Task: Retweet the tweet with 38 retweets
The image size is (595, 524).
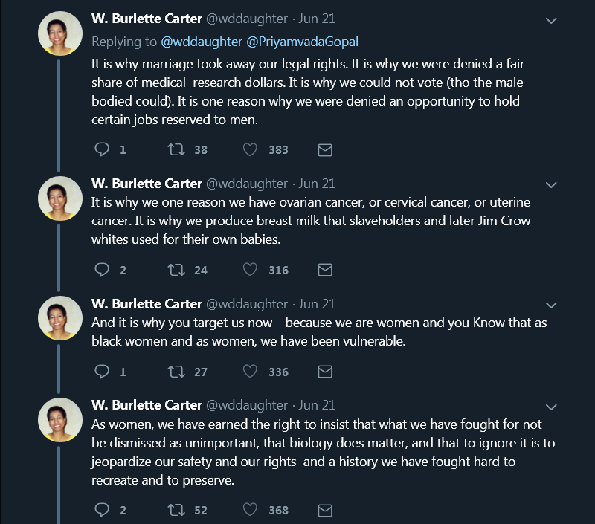Action: point(176,149)
